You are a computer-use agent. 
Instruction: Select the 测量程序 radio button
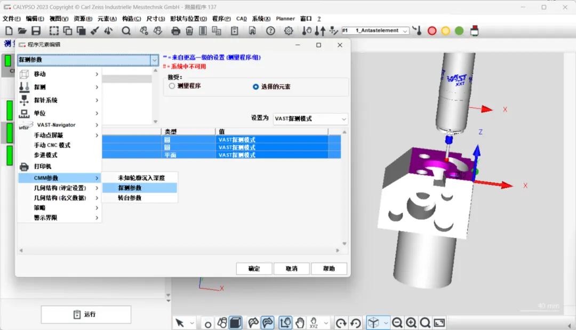pos(172,86)
